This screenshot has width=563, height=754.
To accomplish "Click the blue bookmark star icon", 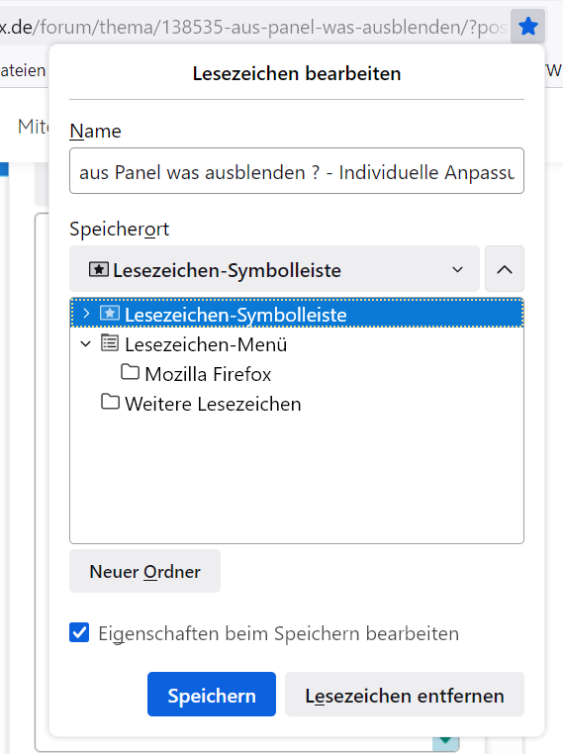I will 528,27.
